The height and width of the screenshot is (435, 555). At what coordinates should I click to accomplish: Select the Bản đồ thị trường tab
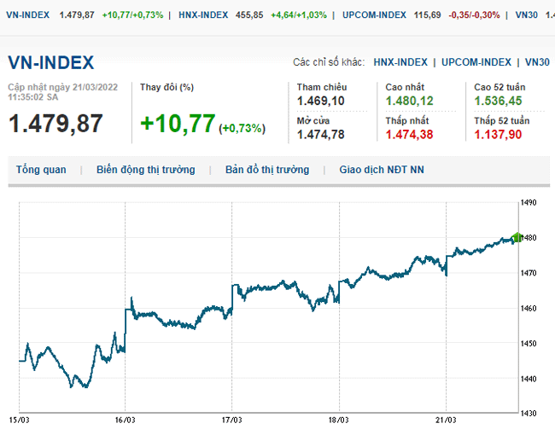click(266, 170)
